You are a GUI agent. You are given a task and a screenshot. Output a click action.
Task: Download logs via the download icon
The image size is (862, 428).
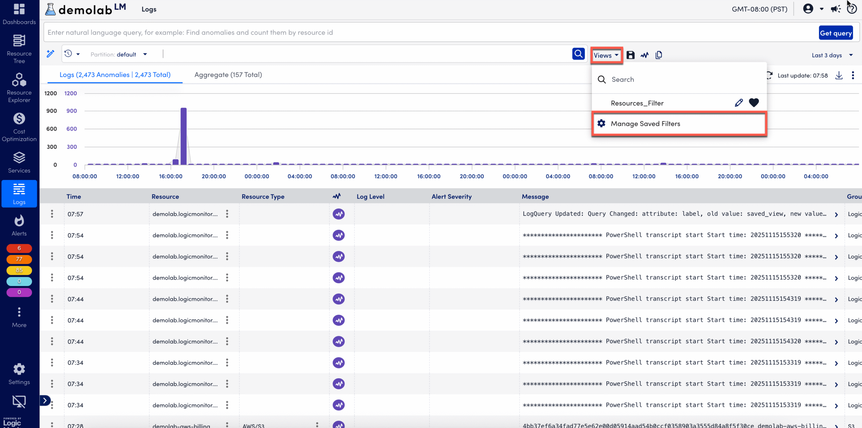coord(839,75)
